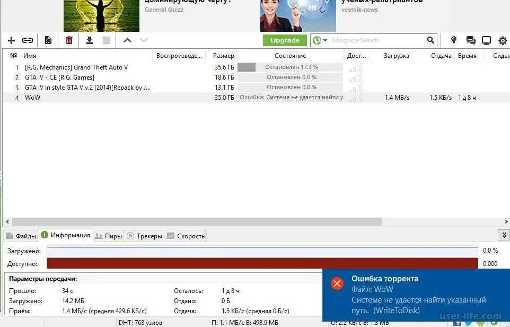Click the red Remove Torrent trash icon
This screenshot has height=327, width=510.
click(x=69, y=40)
